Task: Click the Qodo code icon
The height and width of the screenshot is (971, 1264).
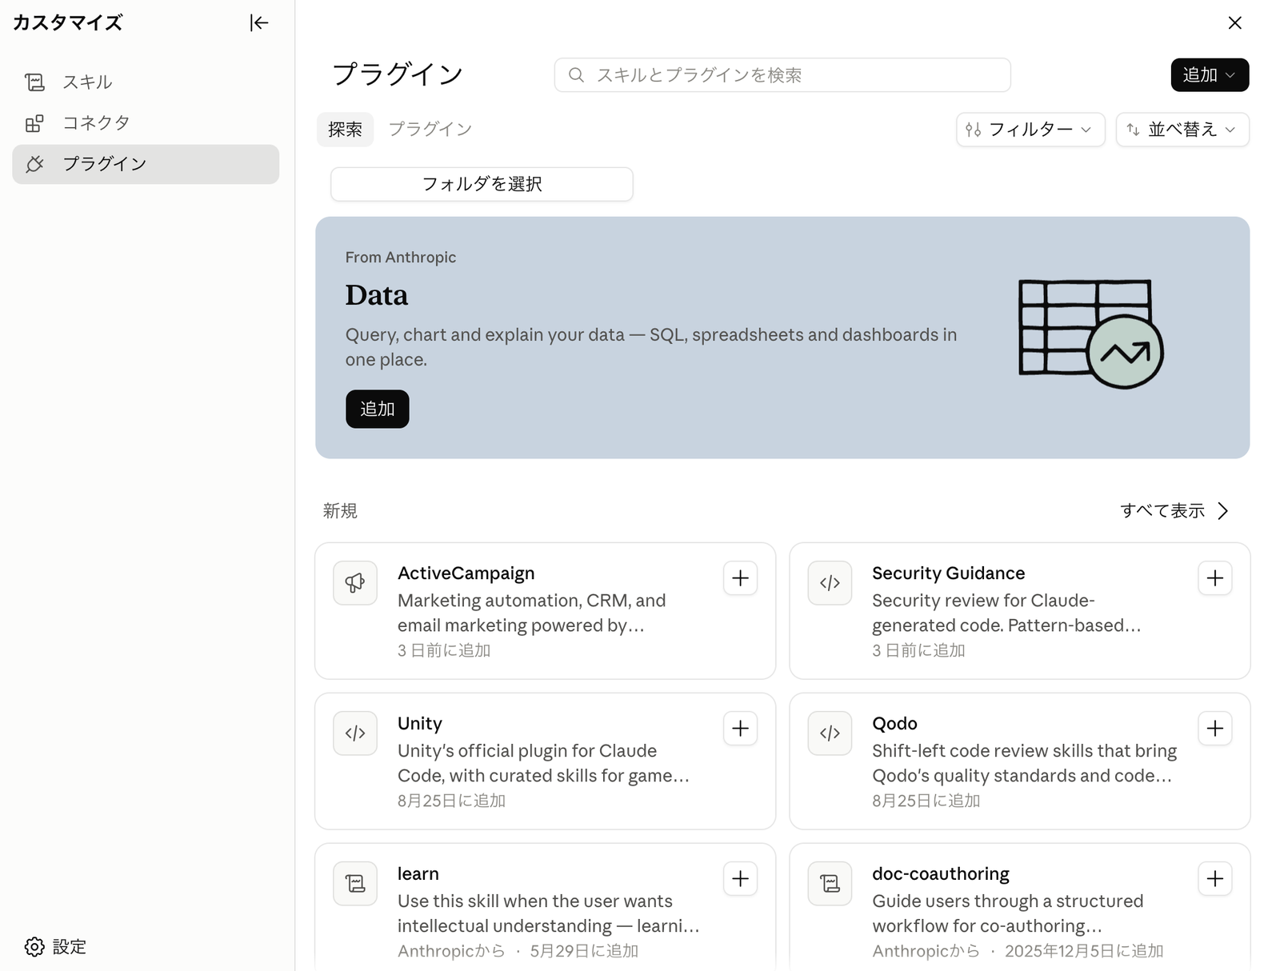Action: click(830, 733)
